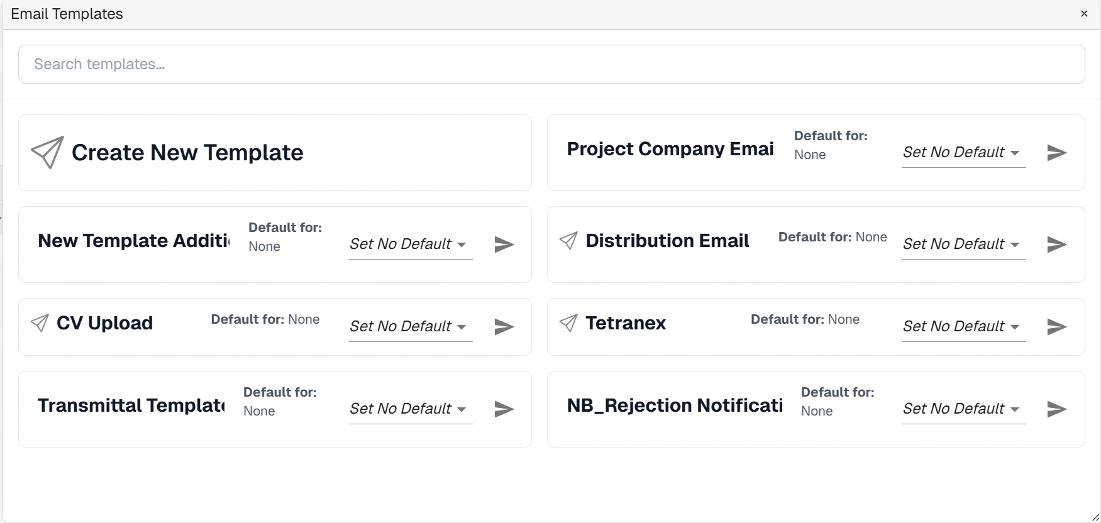Open the Create New Template card

(x=275, y=153)
